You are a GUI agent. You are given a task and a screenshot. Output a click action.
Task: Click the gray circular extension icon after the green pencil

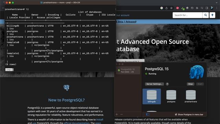point(187,8)
